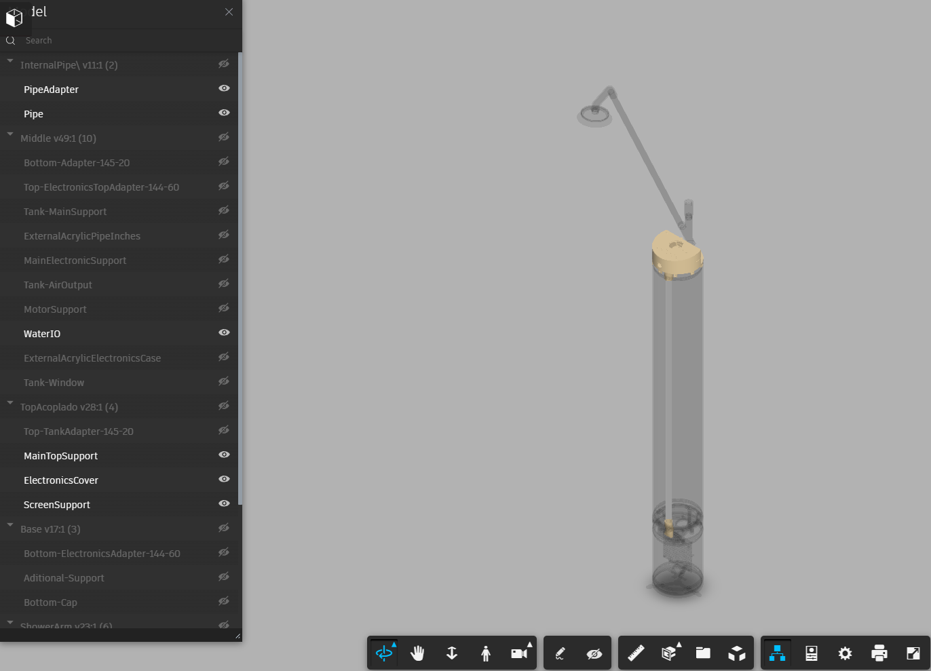Viewport: 931px width, 671px height.
Task: Activate the Measure ruler tool
Action: 636,653
